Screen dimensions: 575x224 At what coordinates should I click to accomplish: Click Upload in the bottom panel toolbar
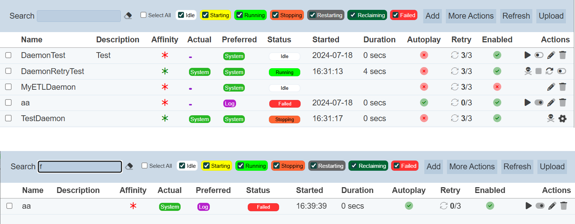tap(552, 167)
